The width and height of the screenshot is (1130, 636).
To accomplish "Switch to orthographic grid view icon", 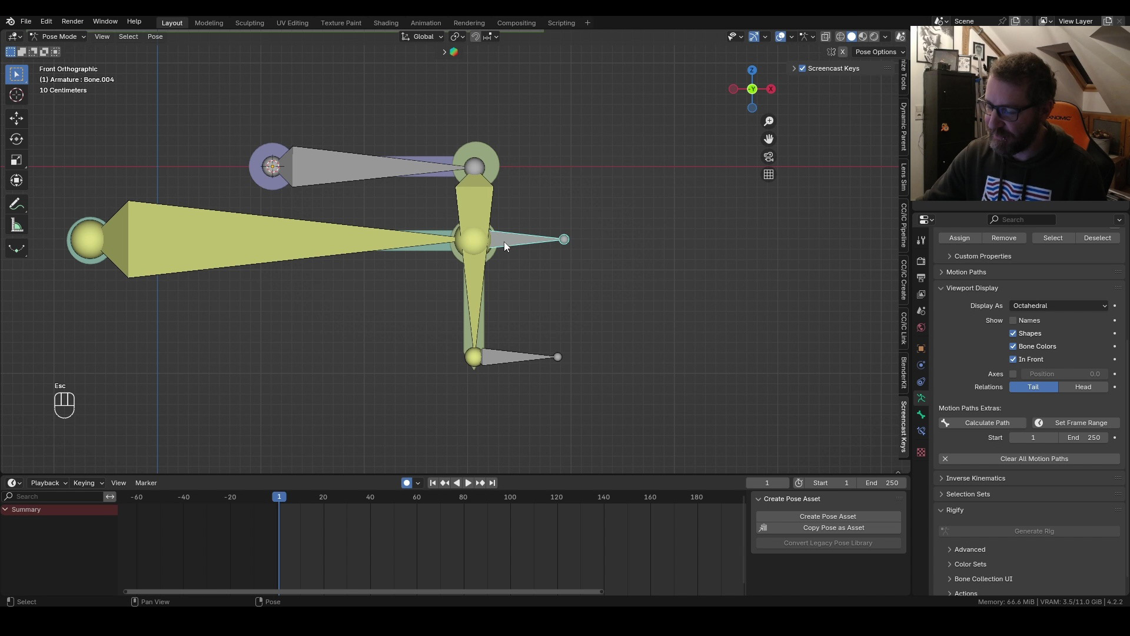I will click(x=769, y=174).
